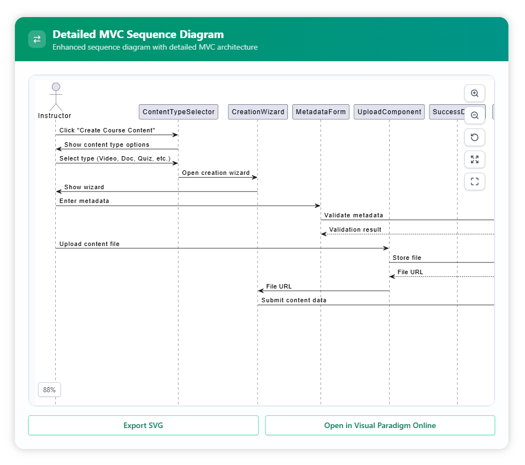Zoom out of the sequence diagram
Viewport: 525px width, 465px height.
click(x=474, y=115)
